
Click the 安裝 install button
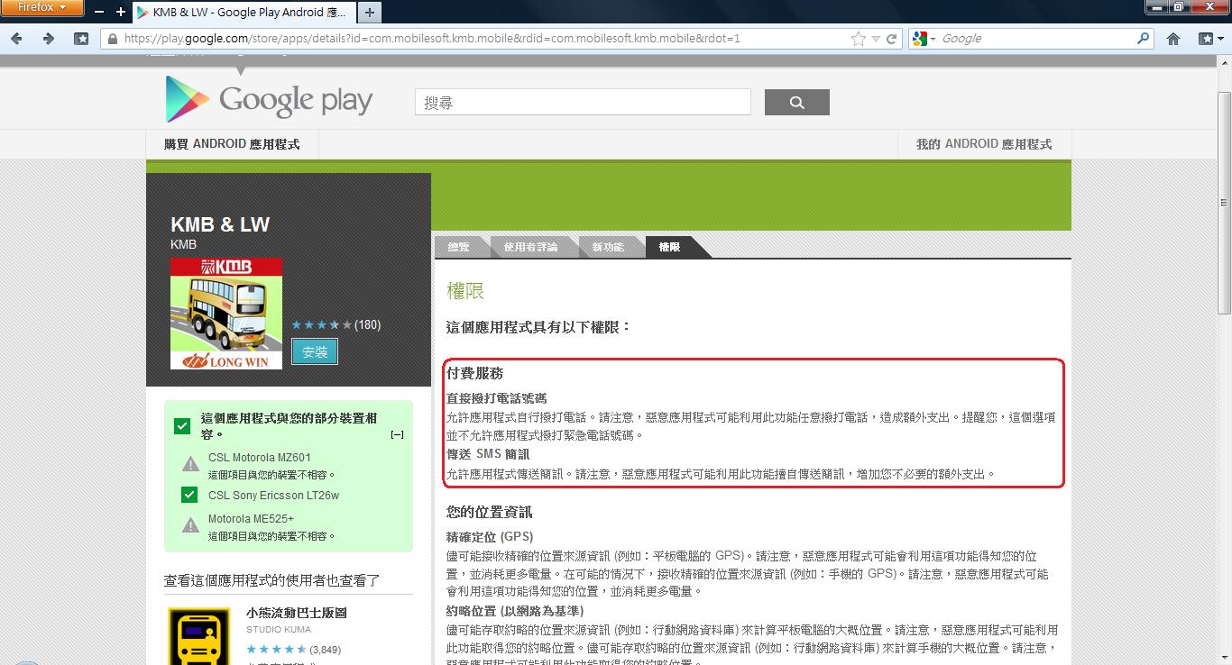[315, 352]
